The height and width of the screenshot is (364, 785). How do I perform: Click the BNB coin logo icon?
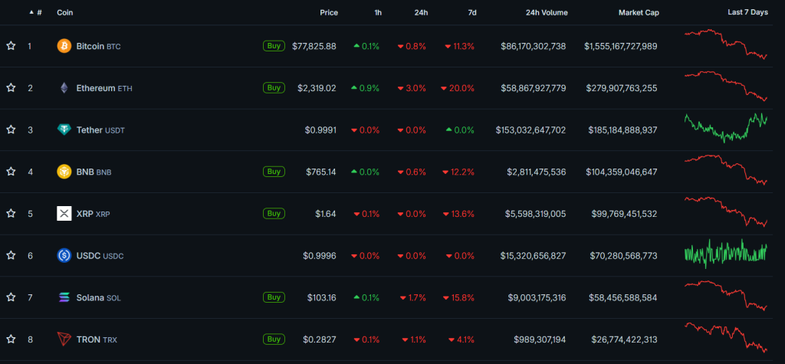coord(64,172)
